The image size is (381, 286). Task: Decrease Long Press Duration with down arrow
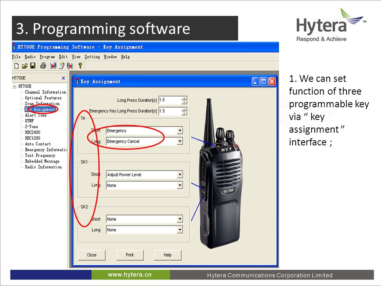[185, 102]
